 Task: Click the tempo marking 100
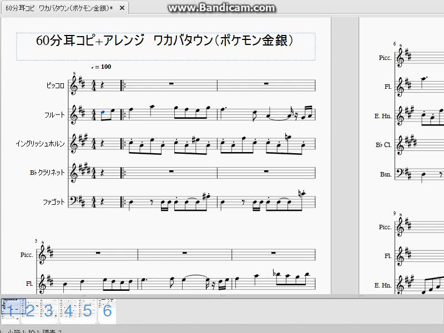pyautogui.click(x=102, y=67)
